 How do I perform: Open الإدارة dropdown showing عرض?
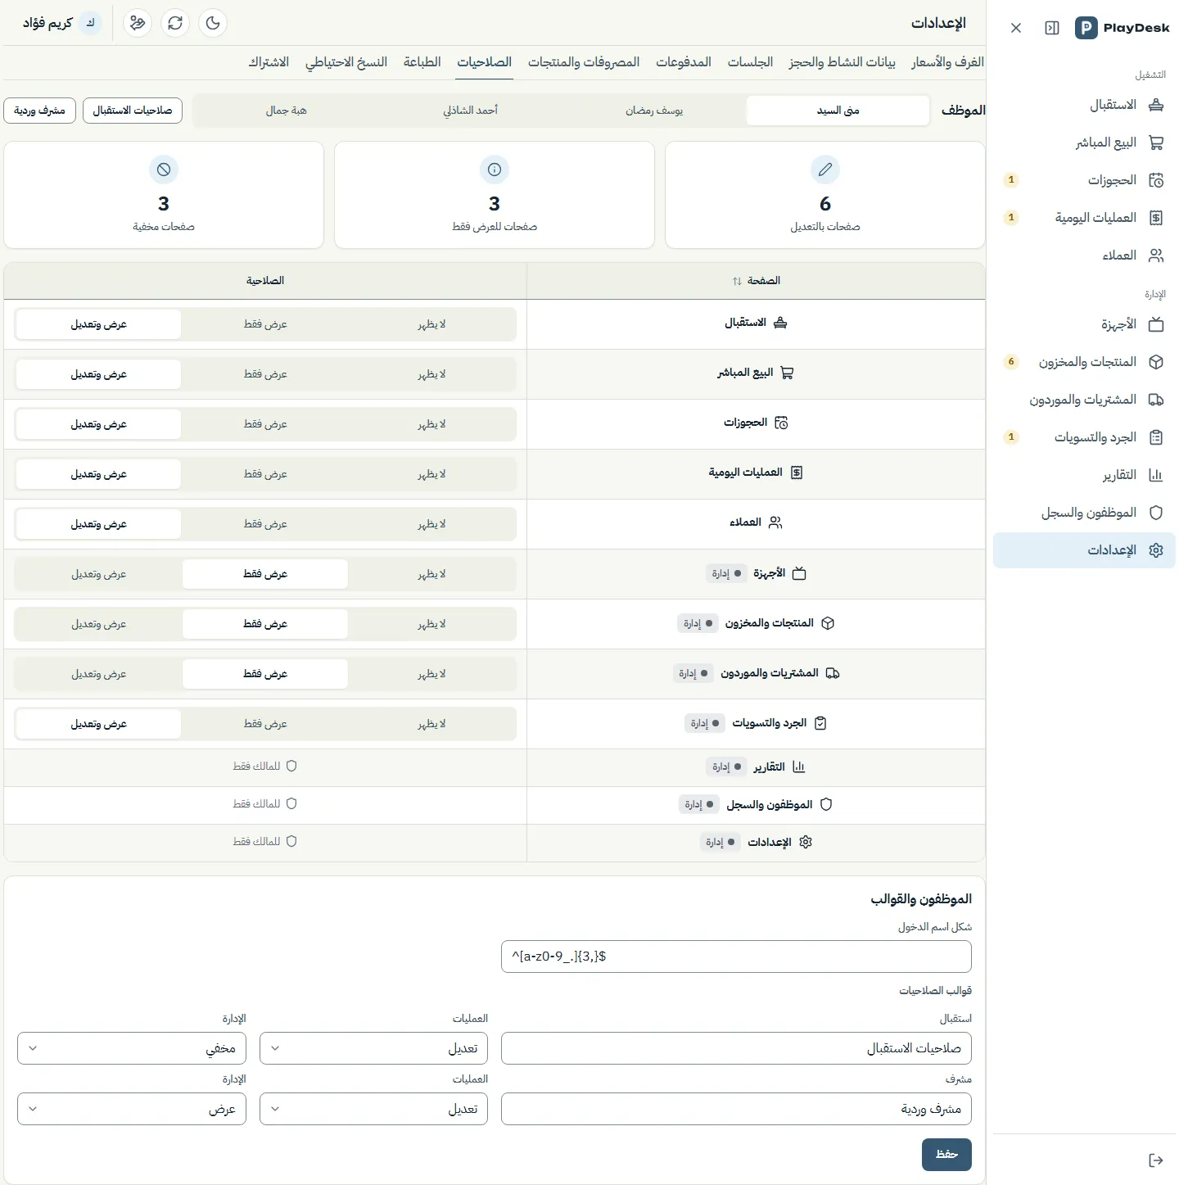(132, 1109)
